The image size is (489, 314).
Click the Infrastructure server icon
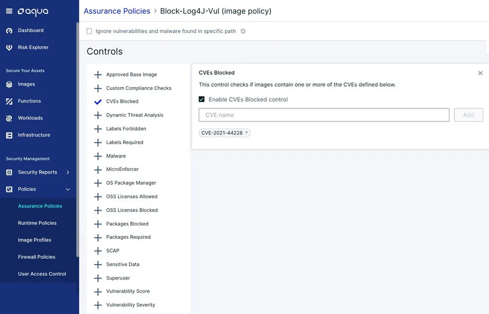click(9, 135)
